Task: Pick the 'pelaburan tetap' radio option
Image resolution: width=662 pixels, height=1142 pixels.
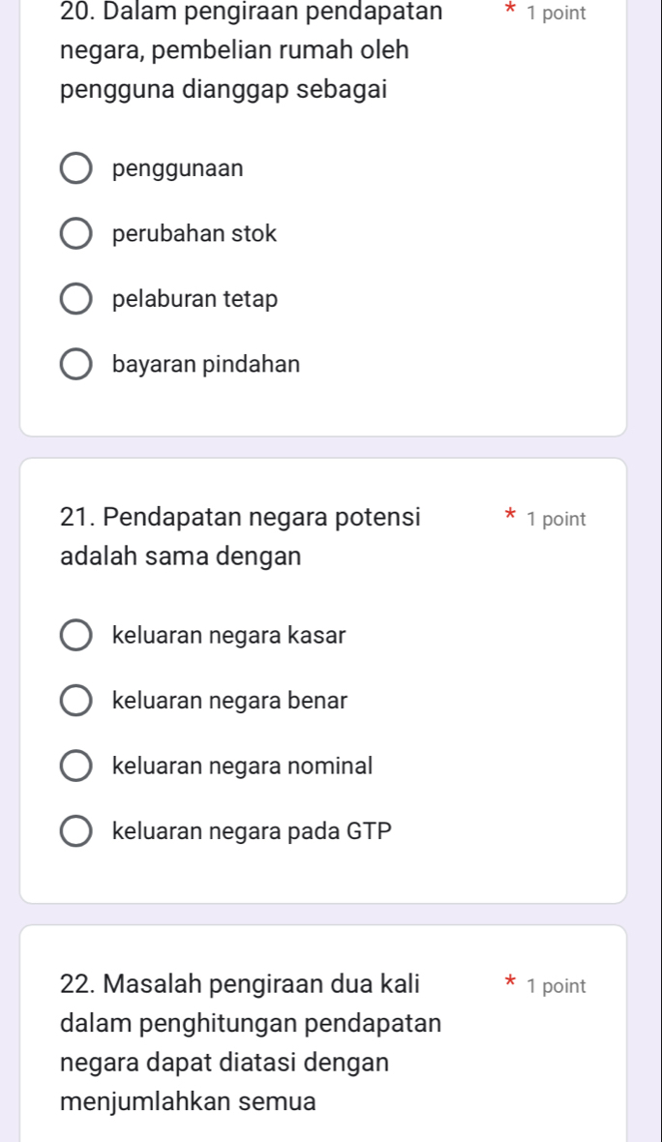Action: (76, 300)
